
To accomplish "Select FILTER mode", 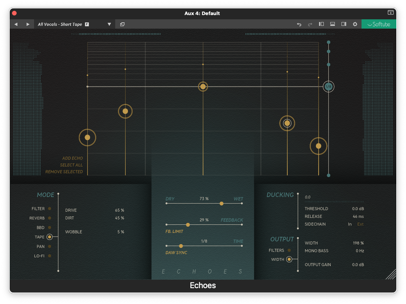I will [49, 209].
